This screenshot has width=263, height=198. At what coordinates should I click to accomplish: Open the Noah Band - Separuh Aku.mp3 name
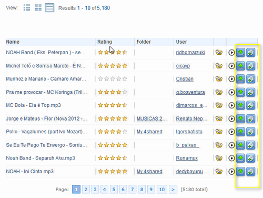pyautogui.click(x=41, y=158)
